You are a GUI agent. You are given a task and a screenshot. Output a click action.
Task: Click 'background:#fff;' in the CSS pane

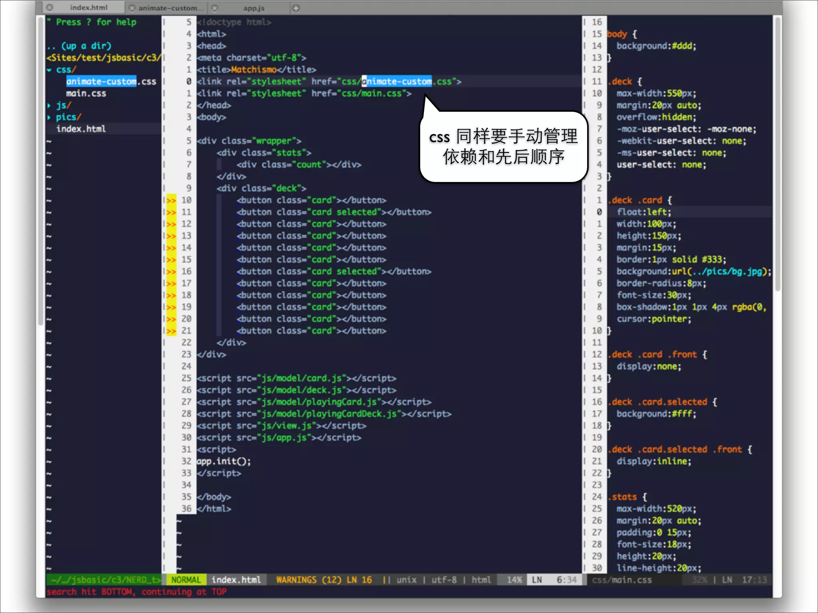(656, 414)
